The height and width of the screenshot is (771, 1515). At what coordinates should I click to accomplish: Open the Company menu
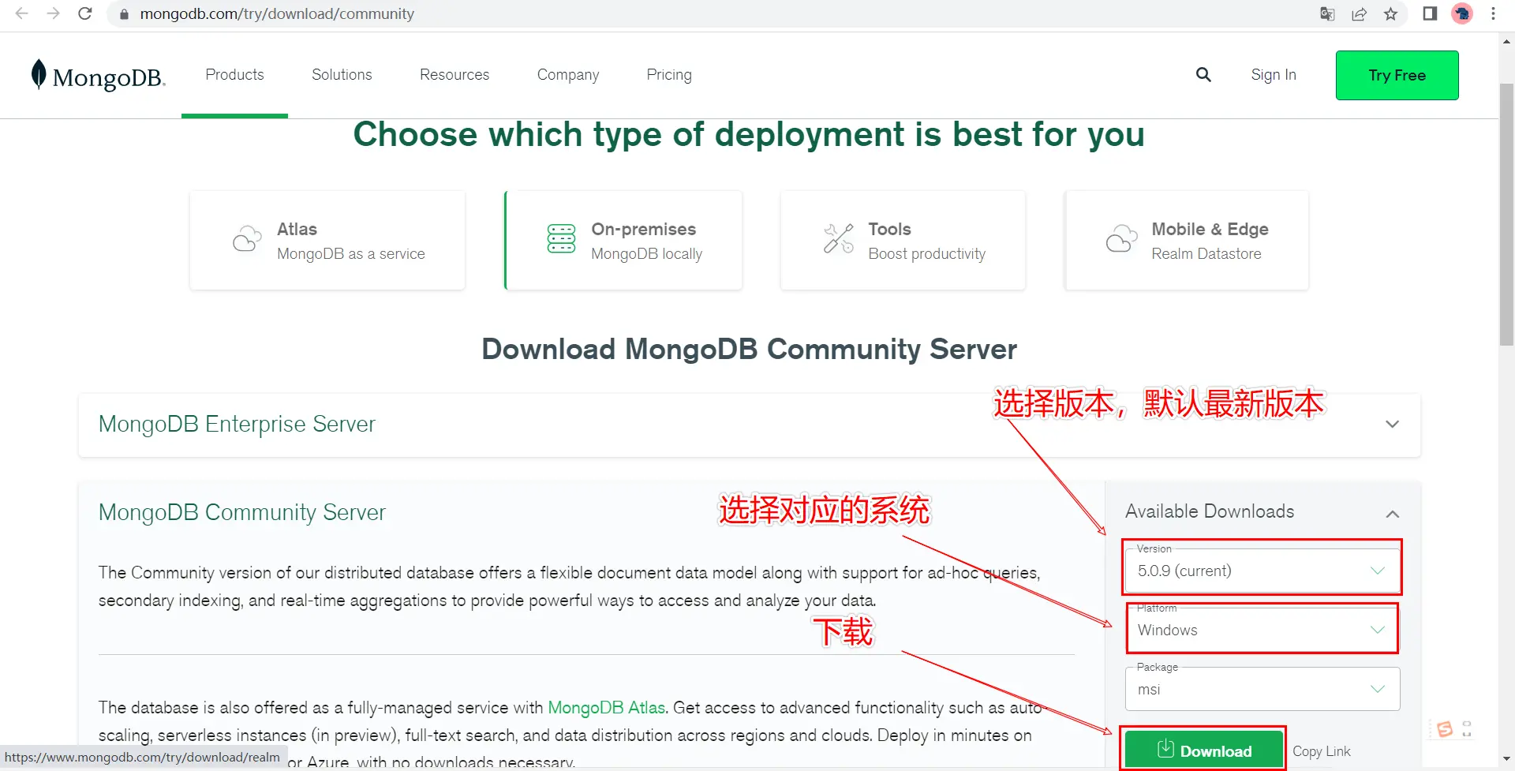tap(568, 75)
